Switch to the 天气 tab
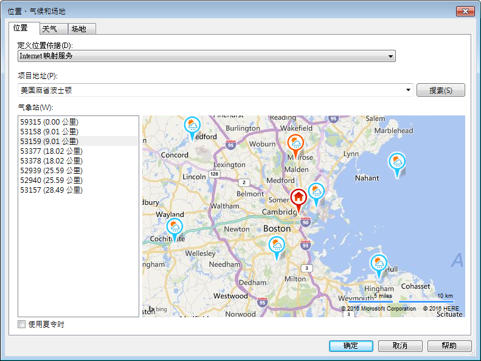Viewport: 481px width, 361px height. pos(54,29)
